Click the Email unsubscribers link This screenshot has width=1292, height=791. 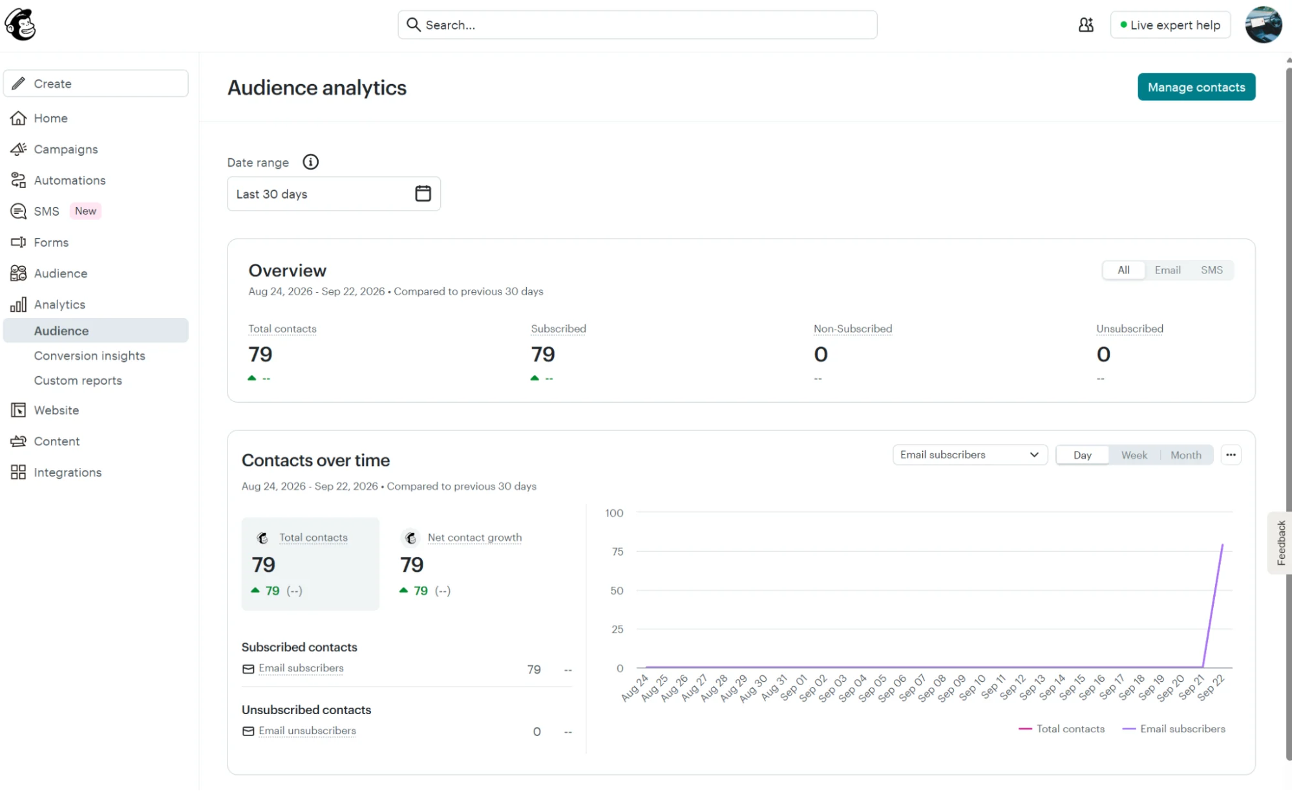click(307, 731)
